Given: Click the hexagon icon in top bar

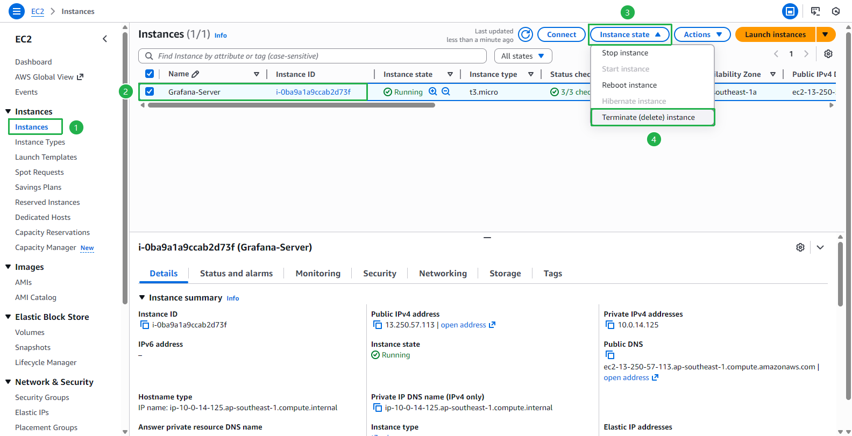Looking at the screenshot, I should click(836, 11).
